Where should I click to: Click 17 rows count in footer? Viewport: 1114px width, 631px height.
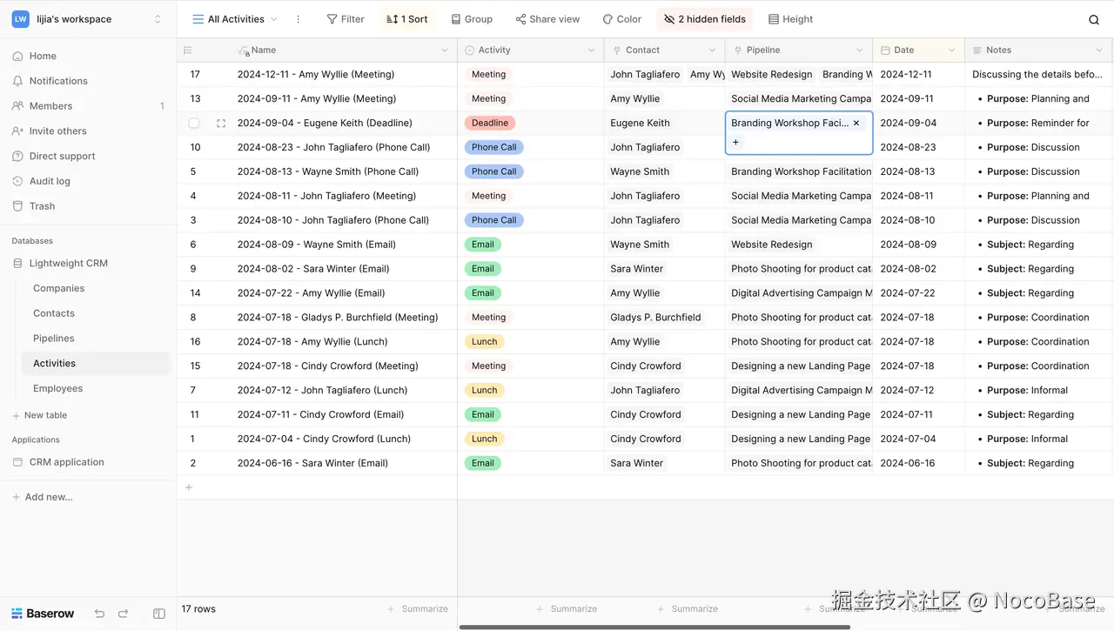pos(198,609)
